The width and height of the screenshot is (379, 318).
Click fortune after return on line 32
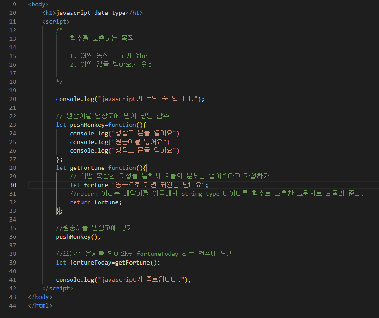pos(106,202)
